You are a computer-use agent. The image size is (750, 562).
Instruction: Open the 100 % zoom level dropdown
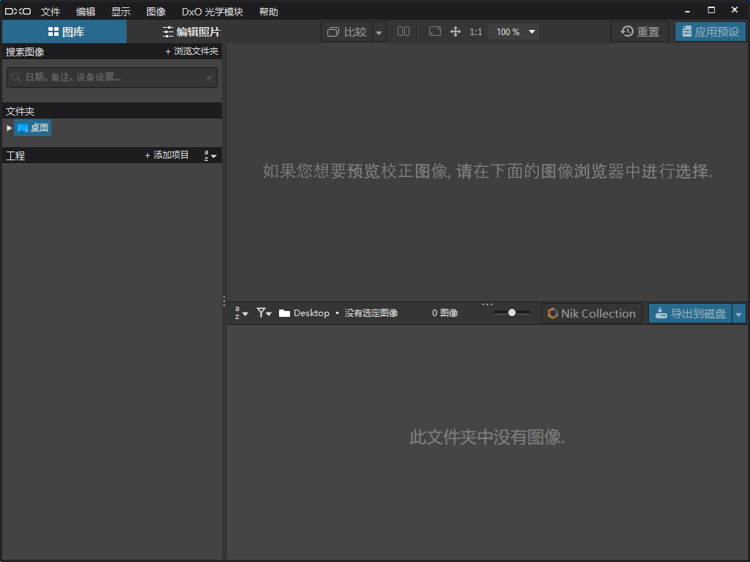[x=516, y=32]
